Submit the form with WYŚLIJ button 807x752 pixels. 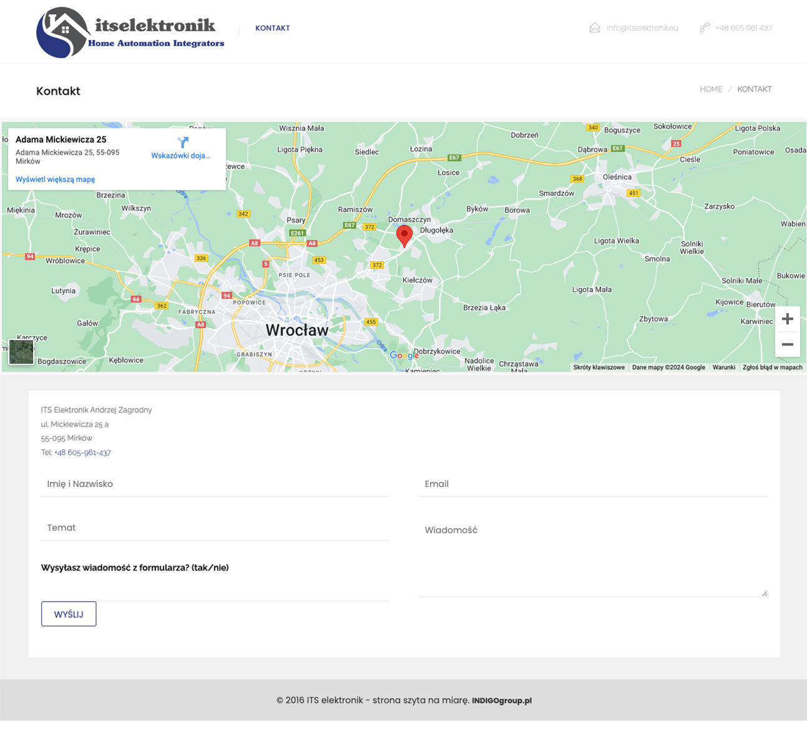(69, 614)
